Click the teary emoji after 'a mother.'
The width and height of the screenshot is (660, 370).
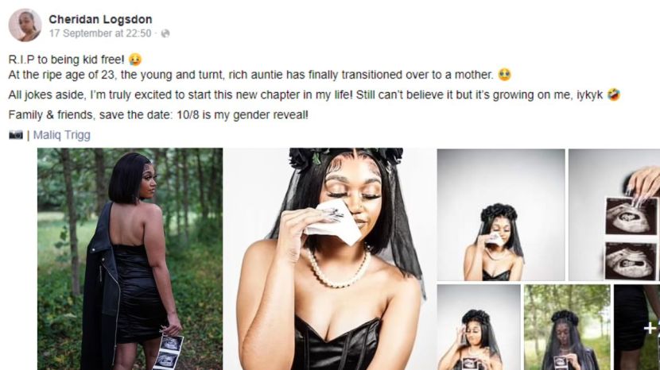pos(504,75)
